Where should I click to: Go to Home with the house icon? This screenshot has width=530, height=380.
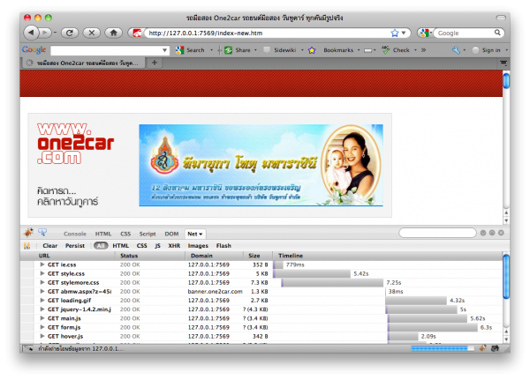pos(114,33)
